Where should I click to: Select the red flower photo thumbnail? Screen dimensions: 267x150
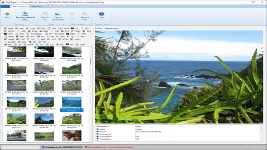pyautogui.click(x=72, y=135)
